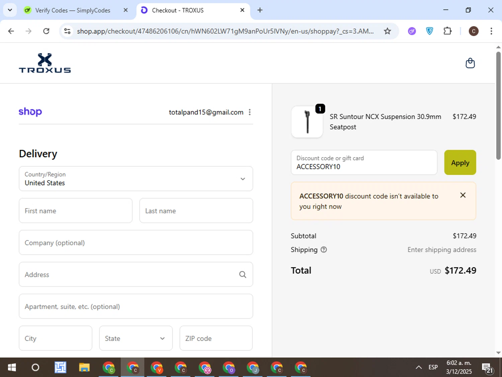Click the ESP language indicator
This screenshot has width=502, height=377.
coord(433,367)
